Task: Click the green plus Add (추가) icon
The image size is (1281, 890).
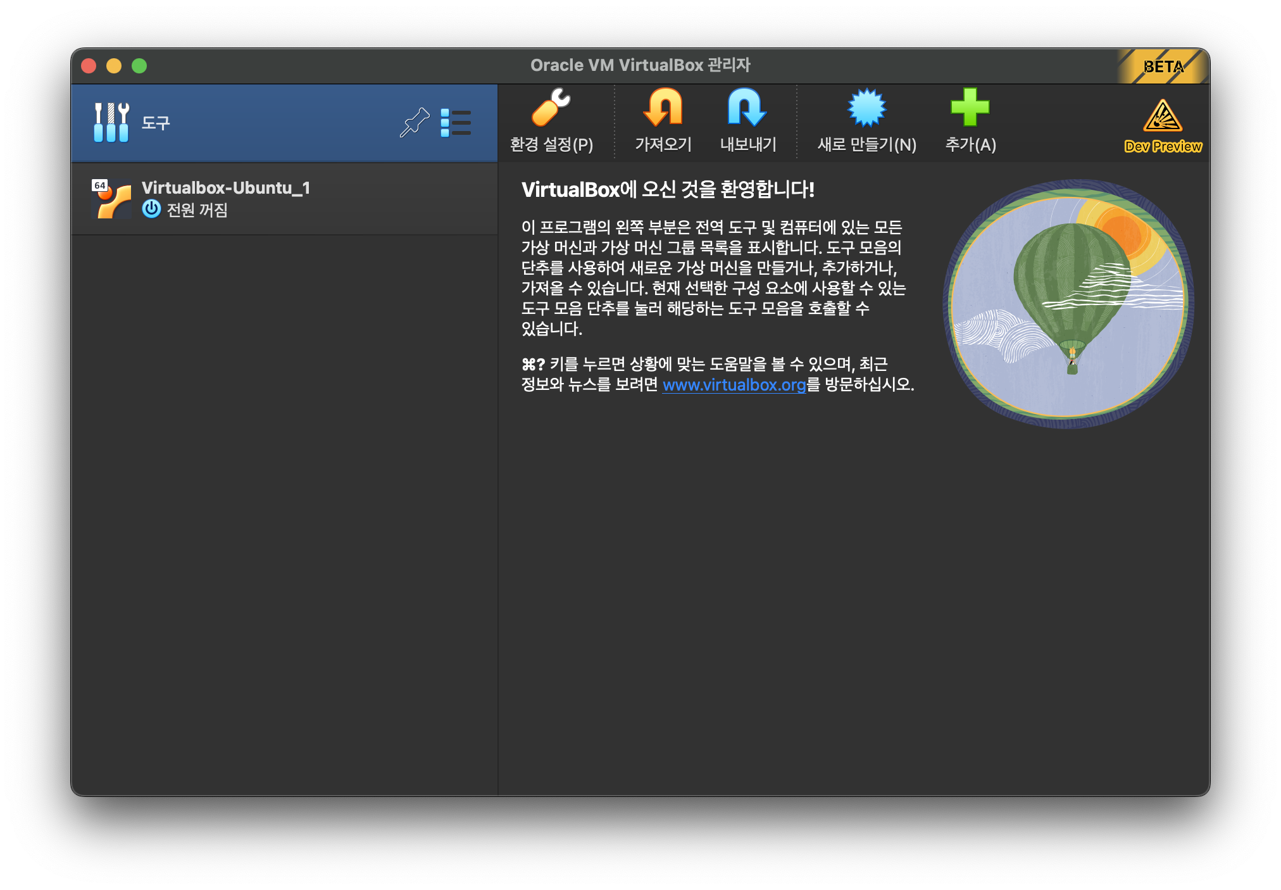Action: 970,108
